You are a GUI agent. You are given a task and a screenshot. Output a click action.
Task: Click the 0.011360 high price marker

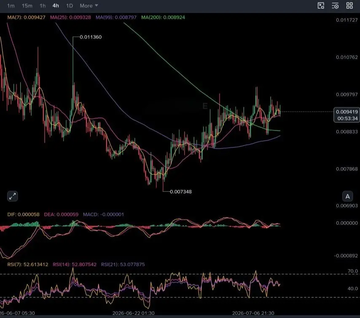91,37
